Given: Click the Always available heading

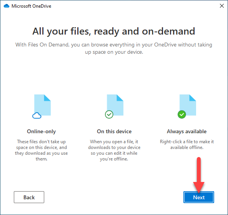Looking at the screenshot, I should (187, 131).
